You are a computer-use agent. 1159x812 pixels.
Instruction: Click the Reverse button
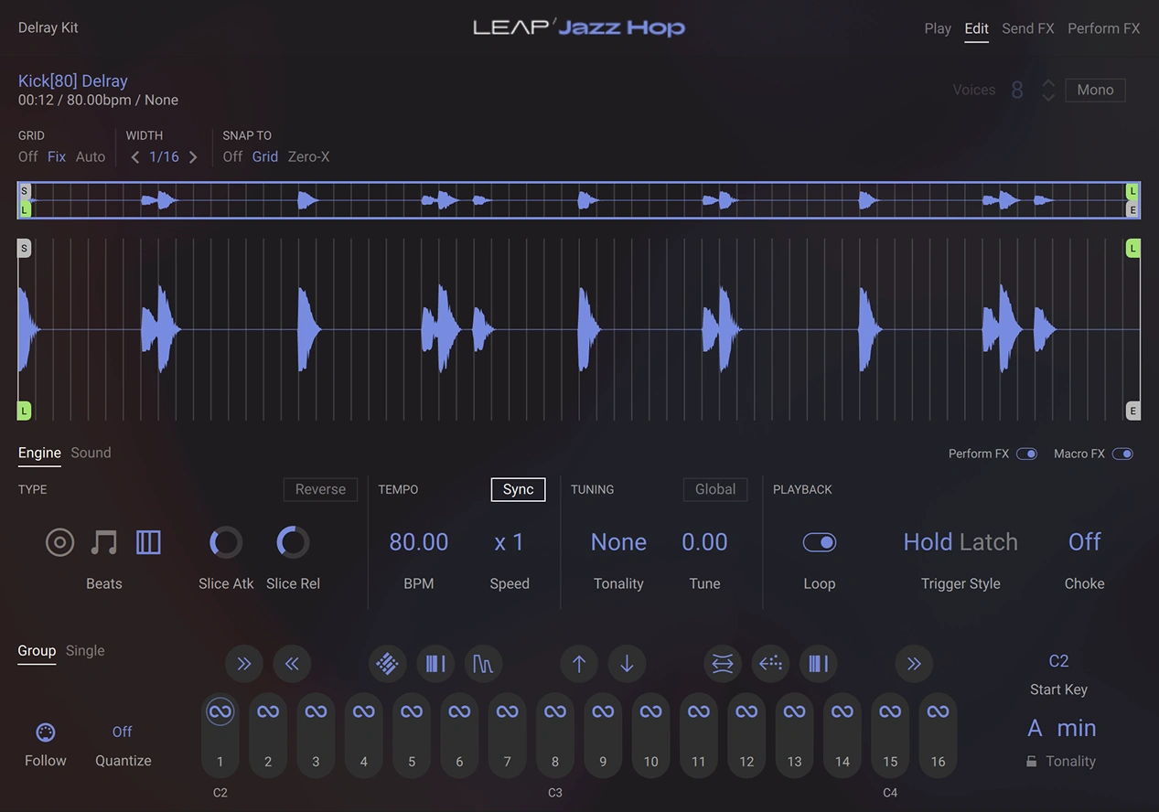[x=319, y=489]
